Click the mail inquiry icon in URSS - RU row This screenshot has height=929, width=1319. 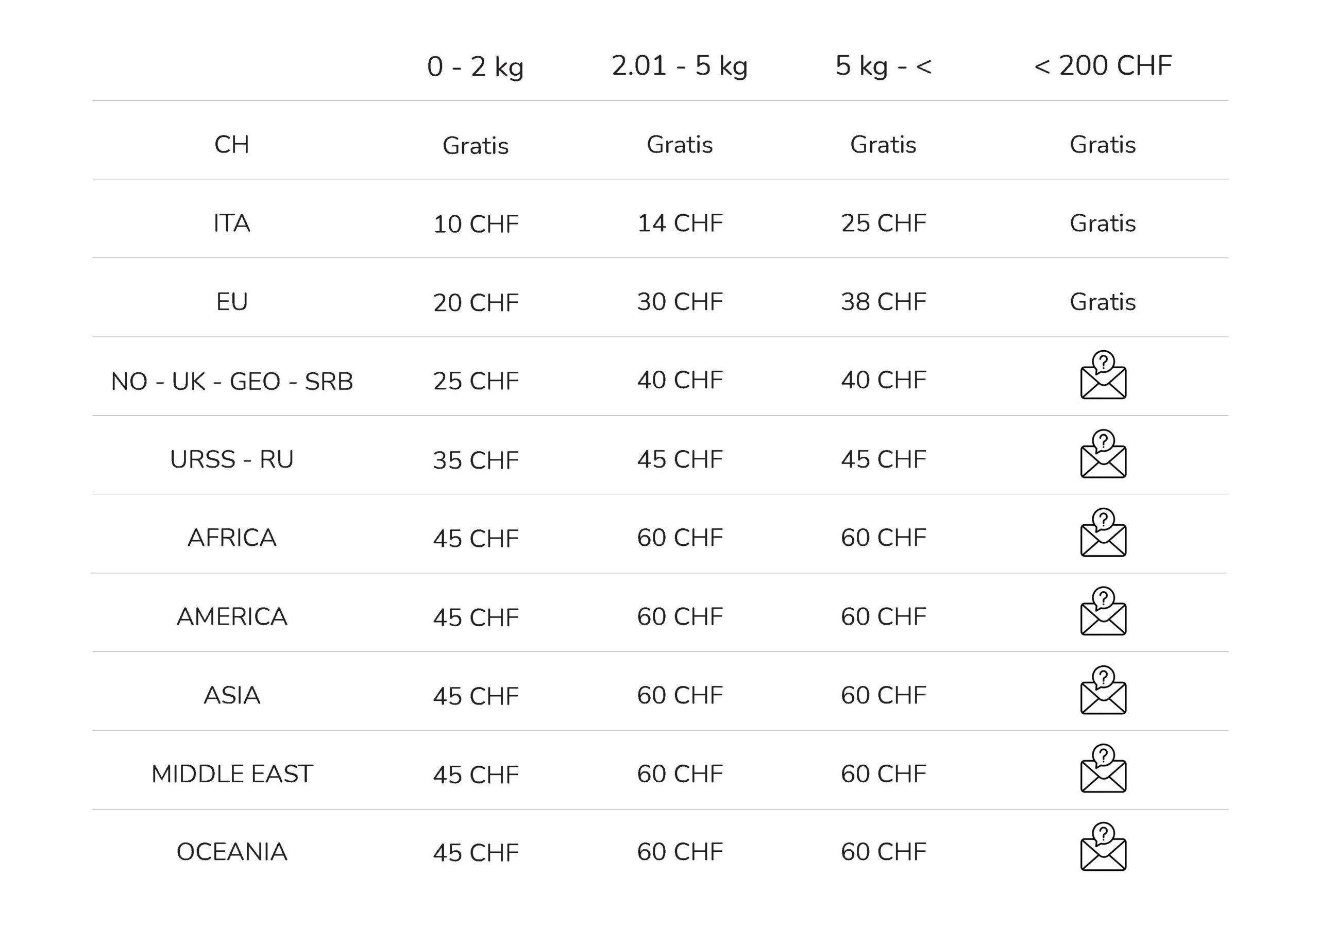tap(1103, 454)
